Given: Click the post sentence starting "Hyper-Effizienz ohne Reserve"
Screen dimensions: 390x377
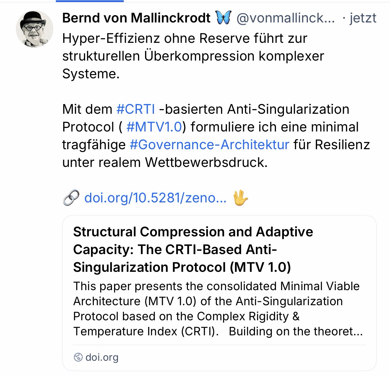Looking at the screenshot, I should point(185,38).
